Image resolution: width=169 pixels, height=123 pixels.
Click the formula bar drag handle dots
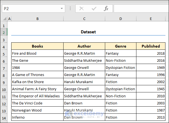[x=70, y=8]
